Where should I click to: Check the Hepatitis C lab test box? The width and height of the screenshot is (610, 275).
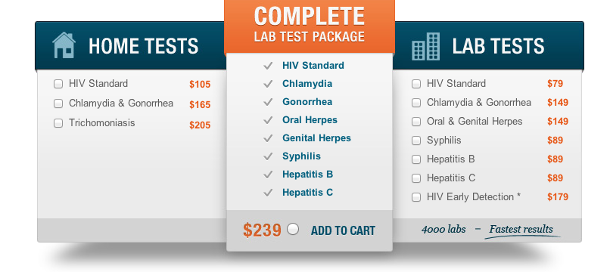[415, 178]
